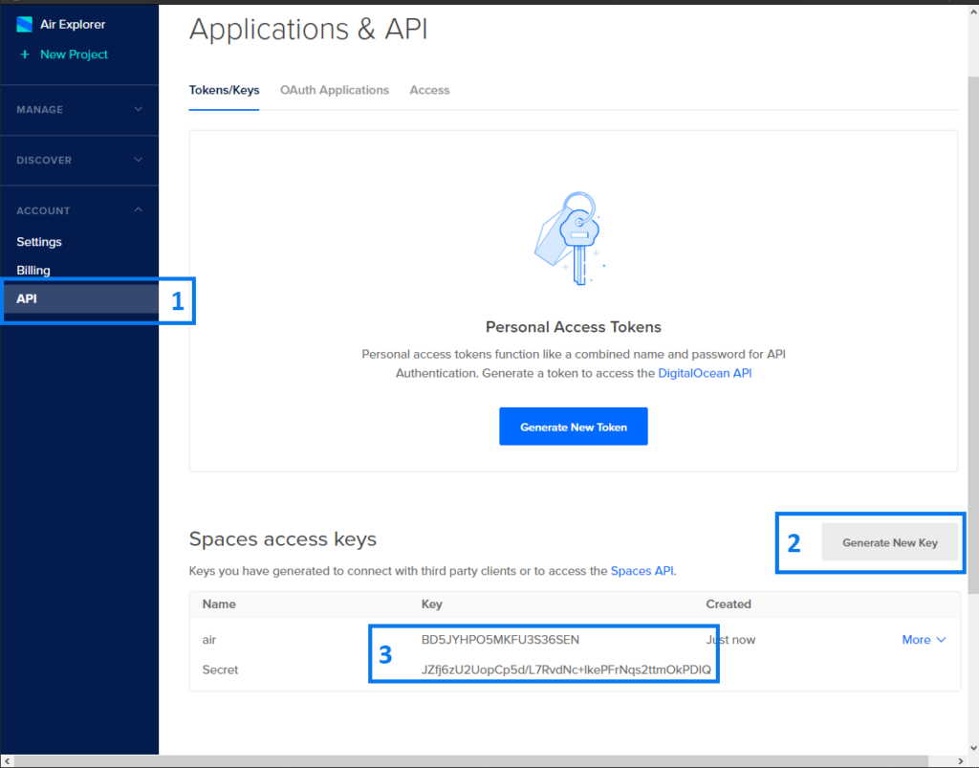Click the Created column header

pyautogui.click(x=729, y=603)
